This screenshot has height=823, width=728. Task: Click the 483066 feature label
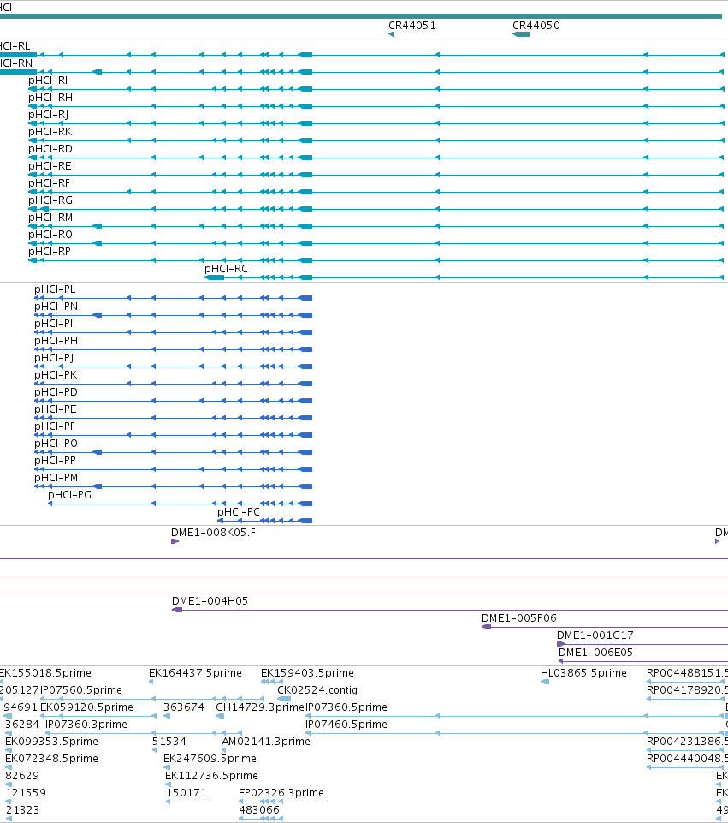click(259, 810)
